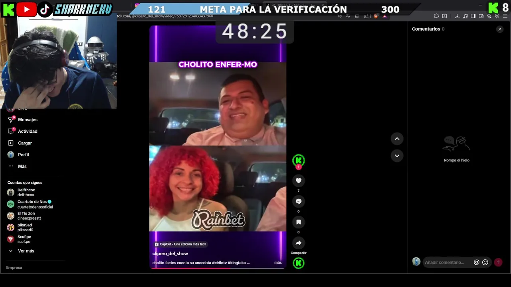The image size is (511, 287).
Task: Open the browser extensions puzzle icon
Action: tap(436, 16)
